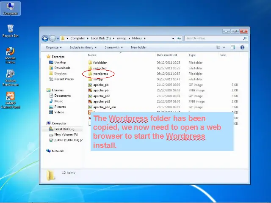The image size is (271, 203).
Task: Open the Recycle Bin desktop icon
Action: 10,31
